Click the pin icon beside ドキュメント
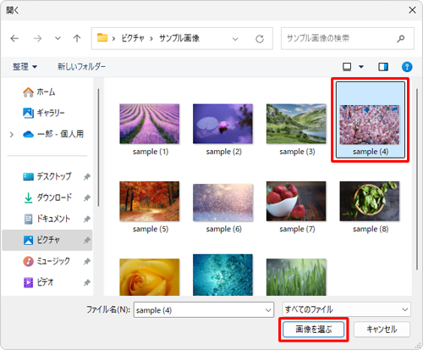Screen dimensions: 423x350 87,219
